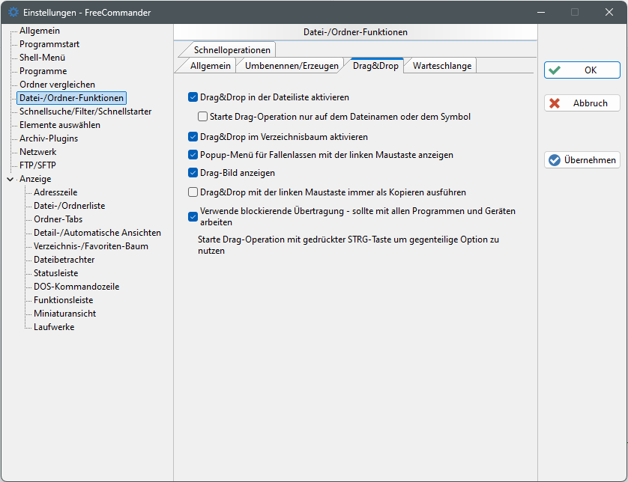Open the Allgemein sub-tab
Viewport: 628px width, 482px height.
[x=210, y=66]
